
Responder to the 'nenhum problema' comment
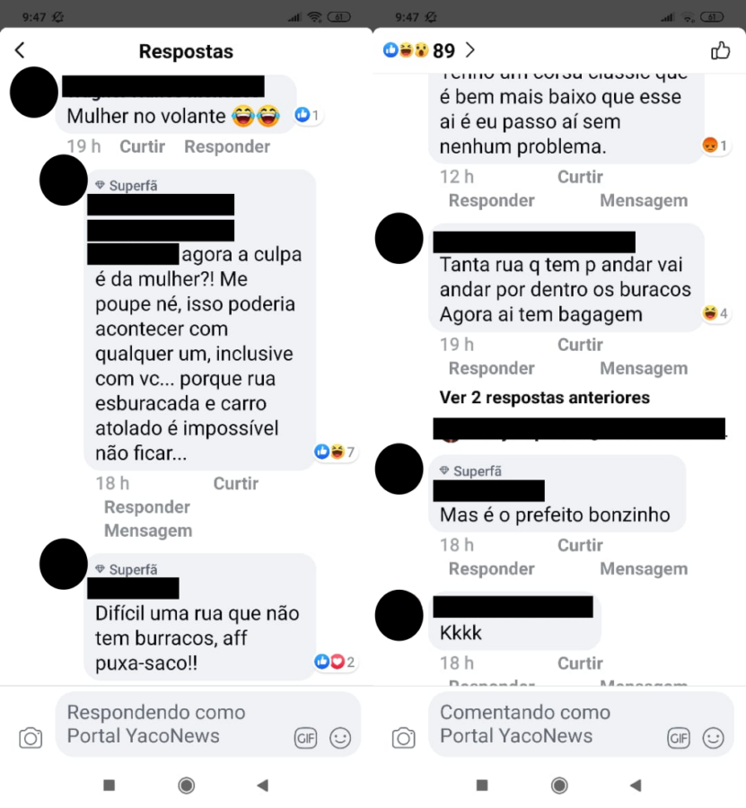coord(491,200)
